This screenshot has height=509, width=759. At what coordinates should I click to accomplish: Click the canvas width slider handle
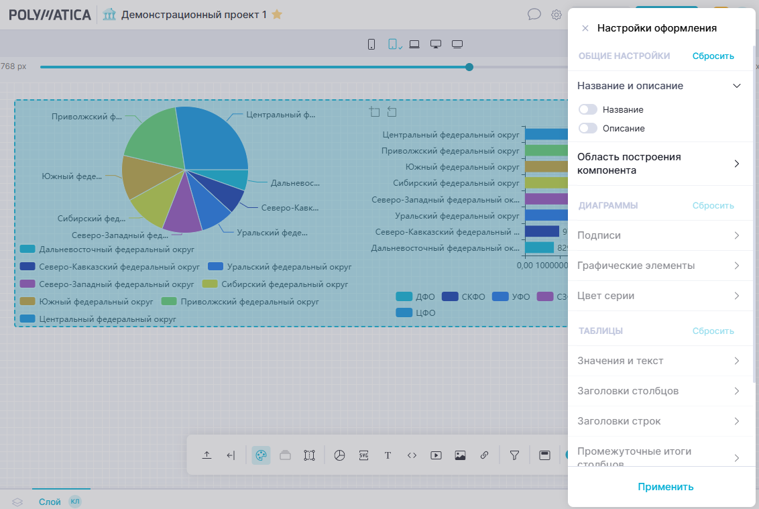coord(469,67)
